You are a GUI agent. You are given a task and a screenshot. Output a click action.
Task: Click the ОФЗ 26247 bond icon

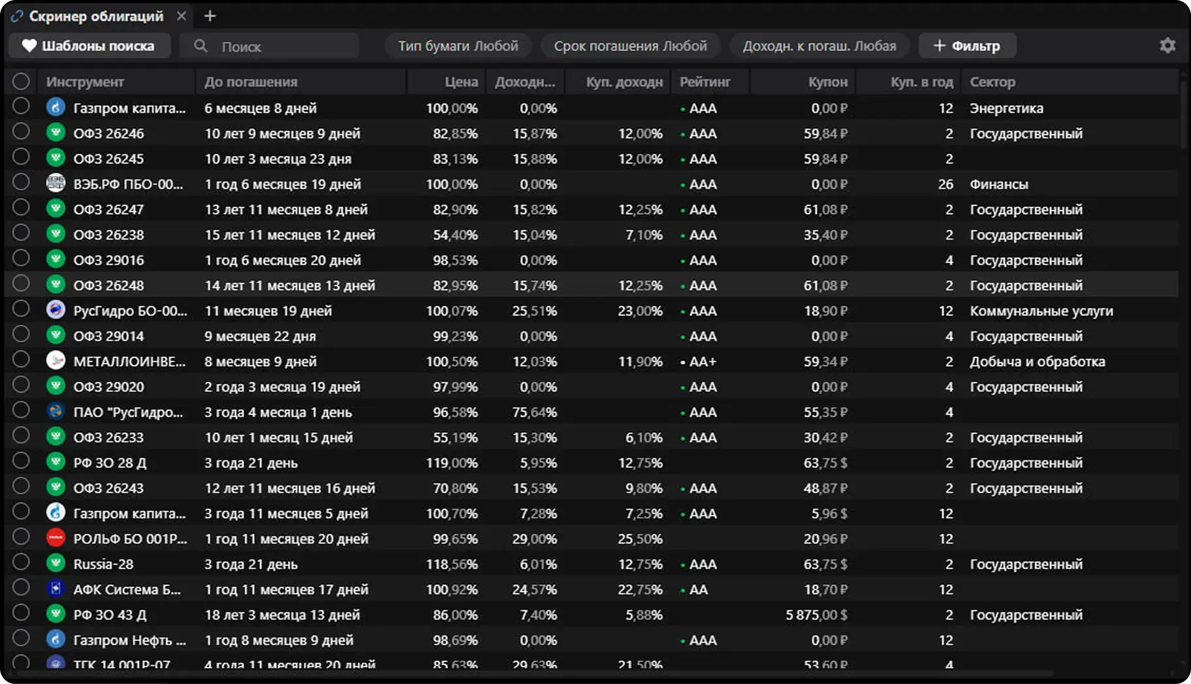[x=56, y=209]
